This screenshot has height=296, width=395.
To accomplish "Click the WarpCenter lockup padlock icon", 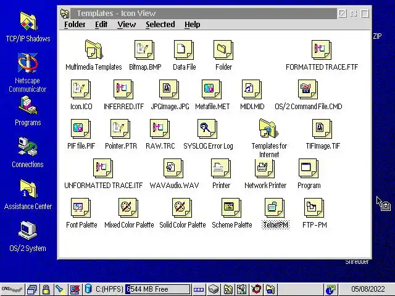I will [46, 289].
